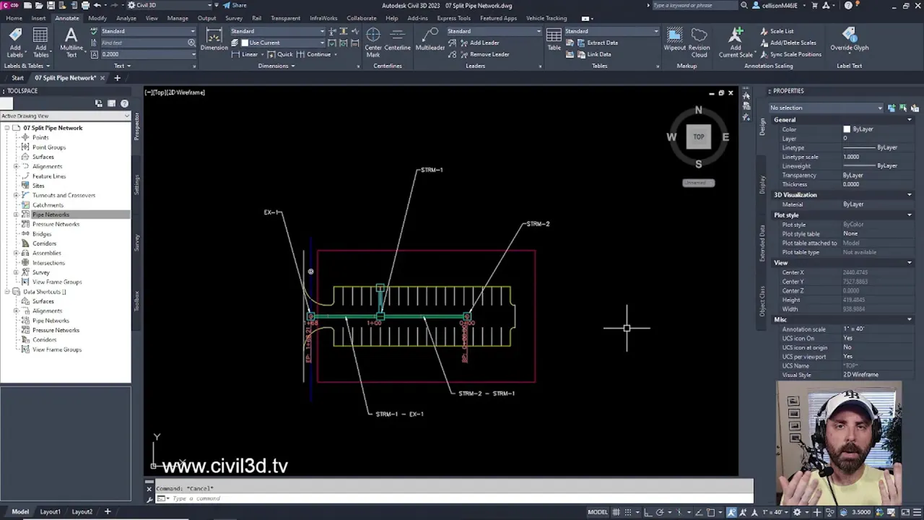Click the Quick dimension button
This screenshot has width=924, height=520.
[280, 54]
